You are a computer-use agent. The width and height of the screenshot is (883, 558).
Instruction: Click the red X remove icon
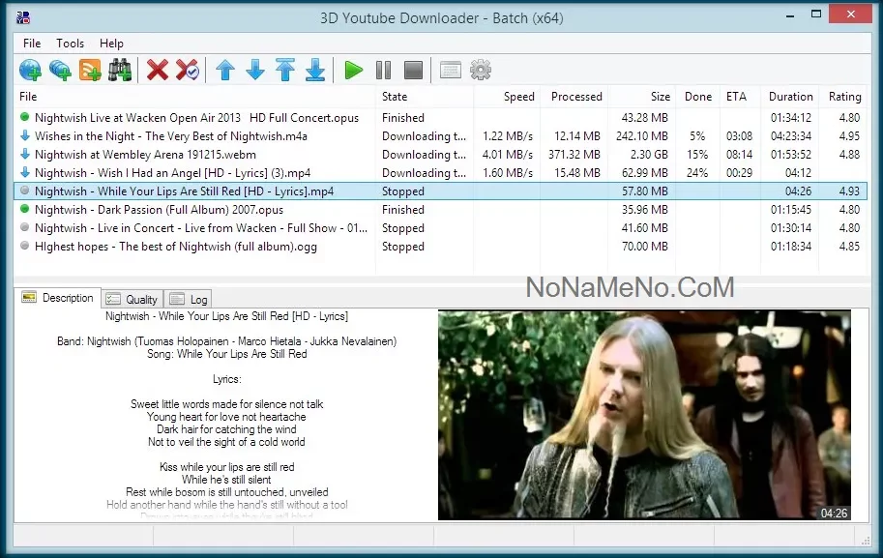tap(158, 70)
